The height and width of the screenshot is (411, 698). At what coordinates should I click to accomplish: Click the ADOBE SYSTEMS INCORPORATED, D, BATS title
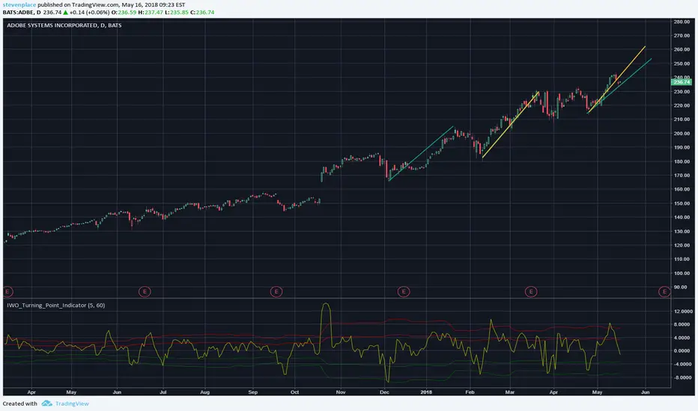coord(64,25)
